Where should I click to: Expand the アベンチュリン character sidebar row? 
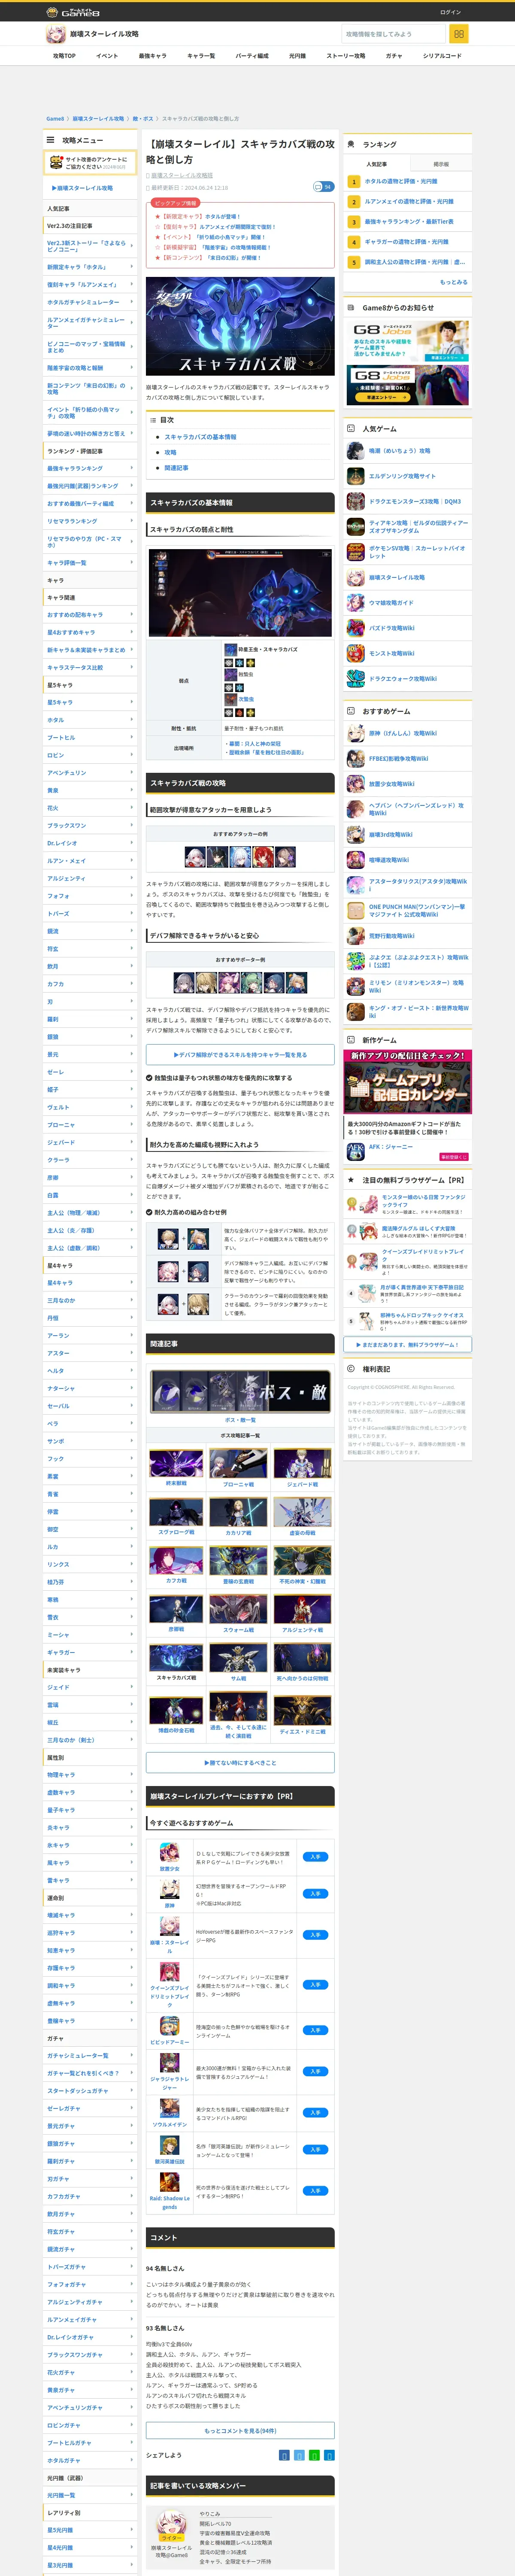point(90,773)
